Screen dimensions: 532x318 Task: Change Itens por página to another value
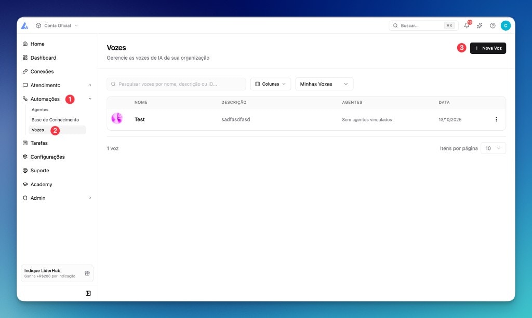tap(493, 148)
